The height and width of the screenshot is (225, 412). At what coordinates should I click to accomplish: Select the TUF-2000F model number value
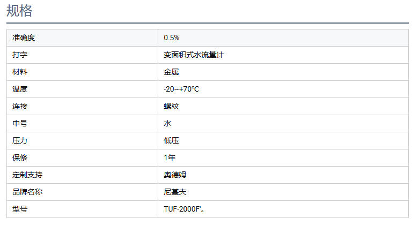point(183,209)
